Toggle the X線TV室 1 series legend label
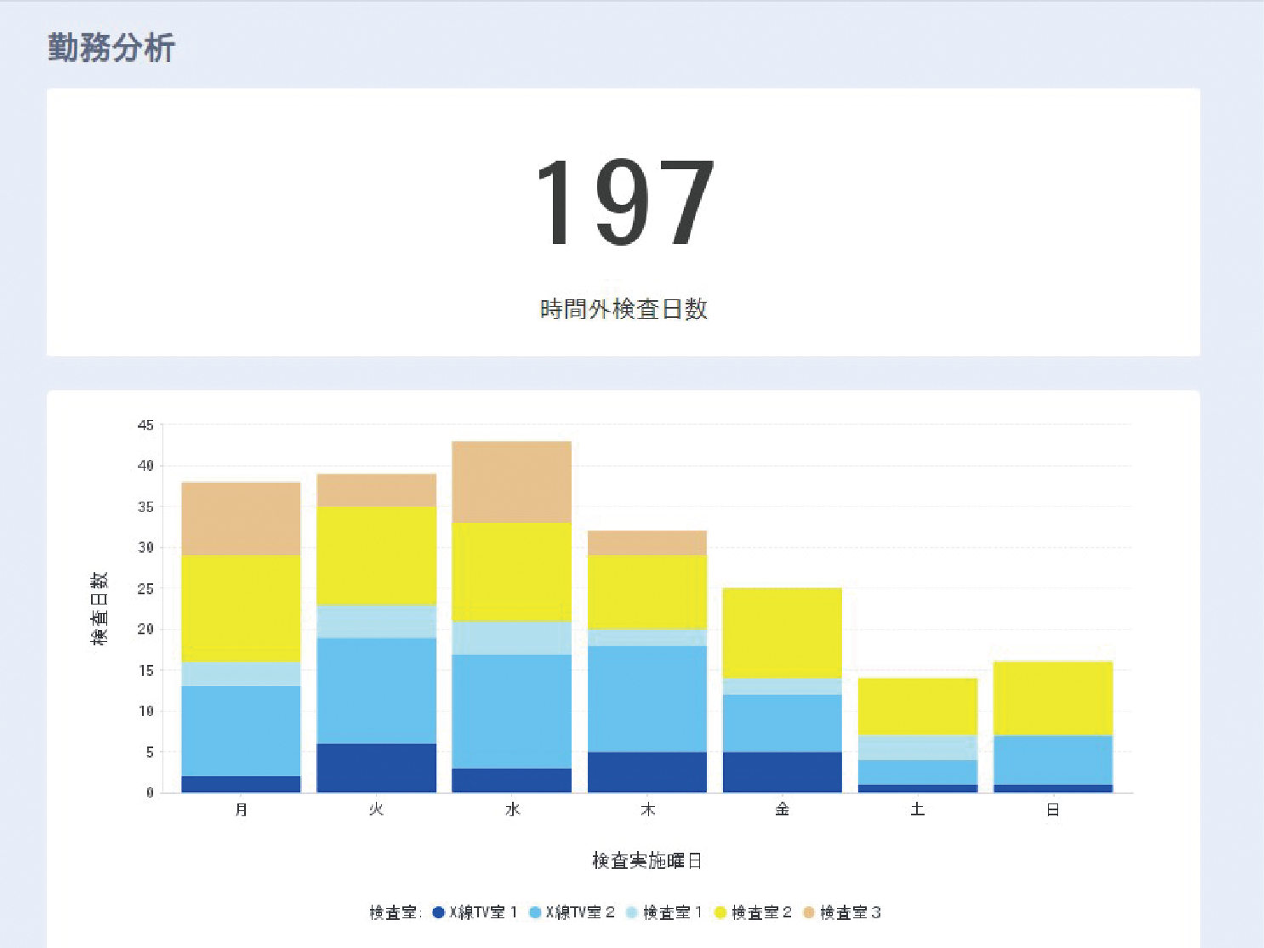Image resolution: width=1264 pixels, height=948 pixels. (x=483, y=912)
